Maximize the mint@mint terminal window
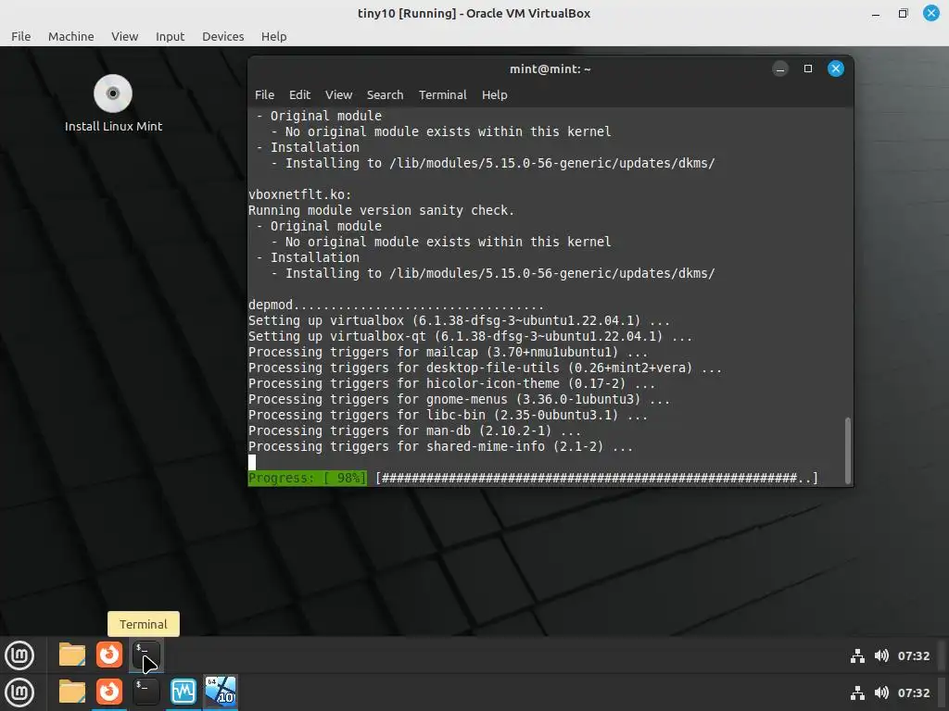This screenshot has width=949, height=711. 808,69
